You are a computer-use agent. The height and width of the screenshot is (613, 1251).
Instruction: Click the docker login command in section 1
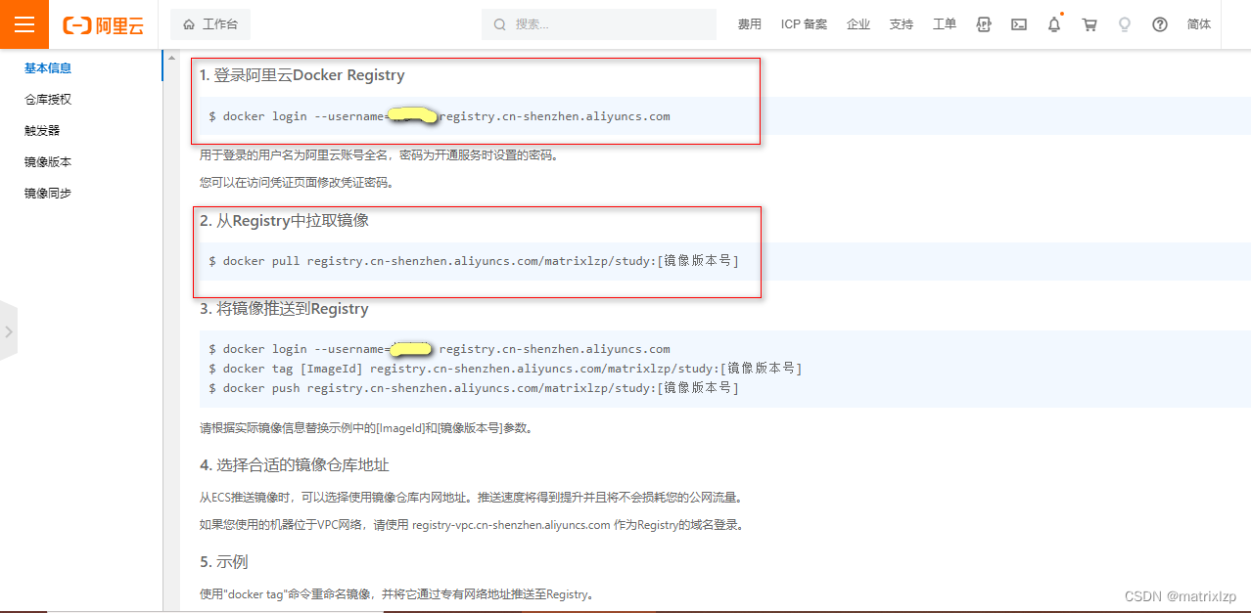(440, 116)
